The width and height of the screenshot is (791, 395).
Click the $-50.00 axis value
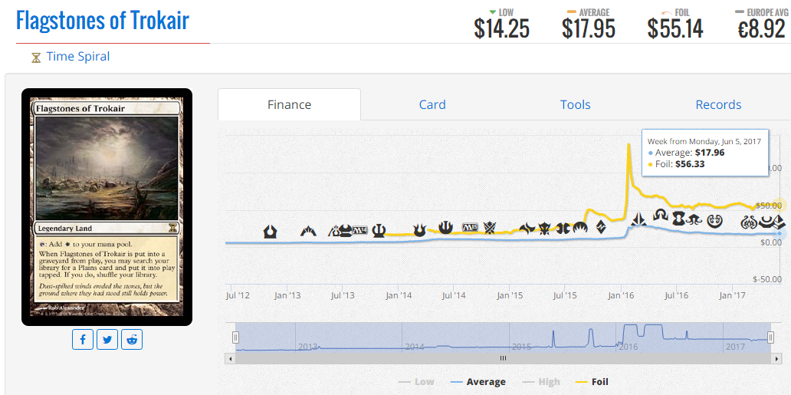tap(767, 279)
